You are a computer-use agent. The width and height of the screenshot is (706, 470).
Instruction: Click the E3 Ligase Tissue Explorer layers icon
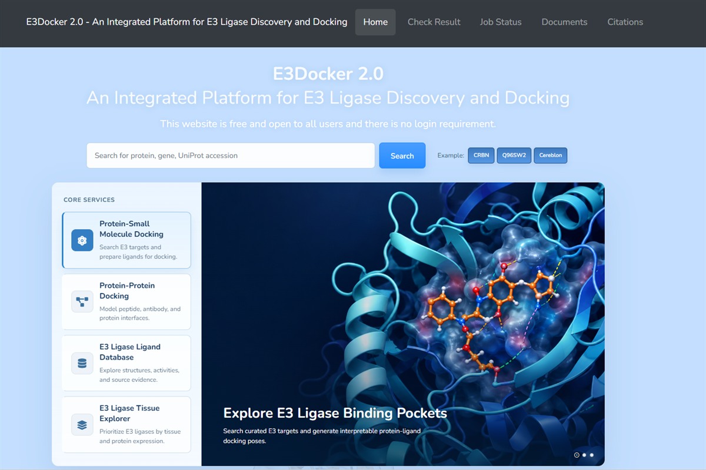tap(82, 424)
